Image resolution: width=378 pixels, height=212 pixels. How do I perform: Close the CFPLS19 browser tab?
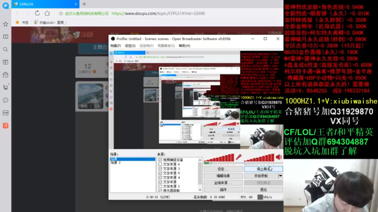click(76, 4)
